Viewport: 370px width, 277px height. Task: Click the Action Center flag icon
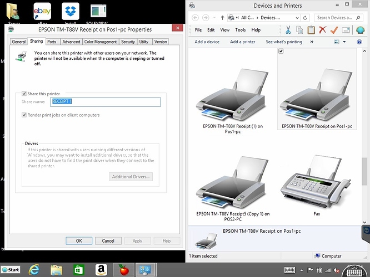(x=310, y=270)
